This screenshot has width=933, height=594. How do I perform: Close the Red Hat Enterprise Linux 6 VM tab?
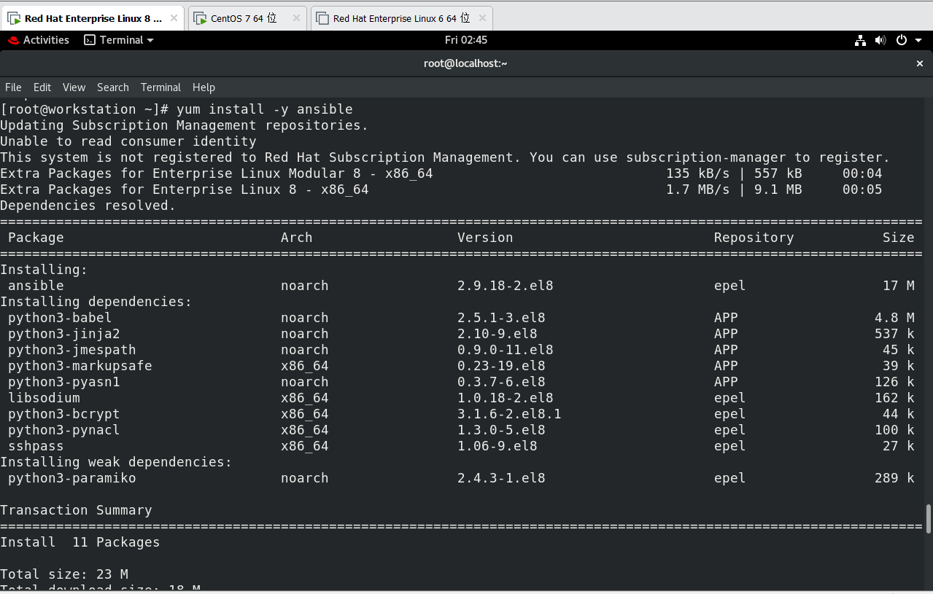[482, 18]
